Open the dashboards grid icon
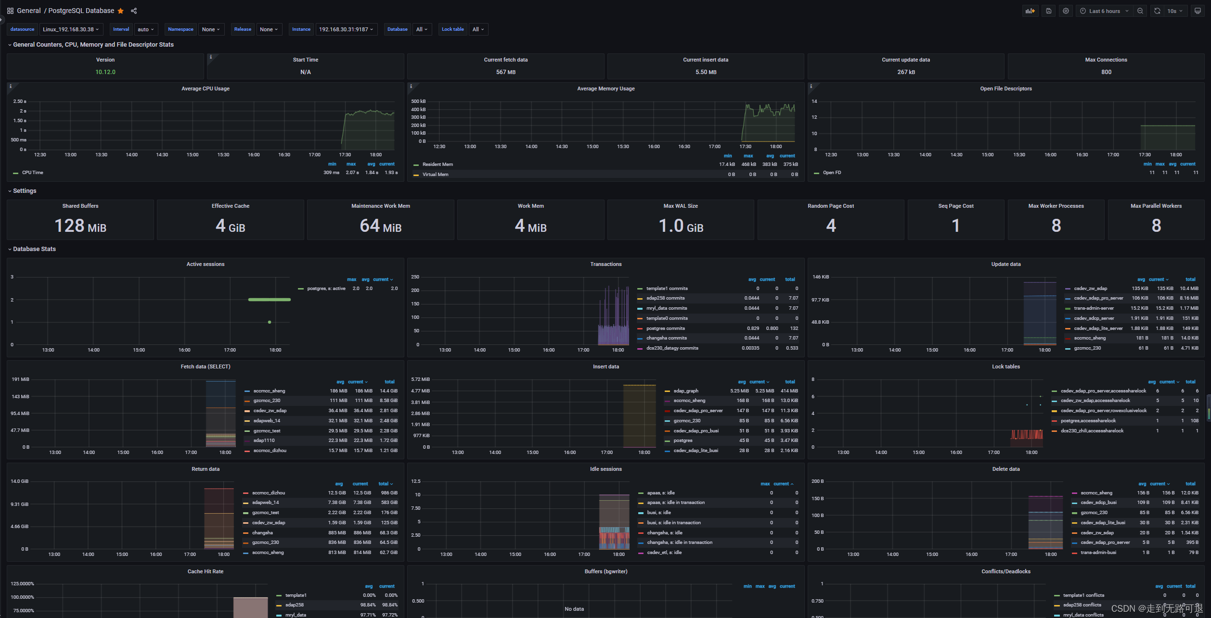Image resolution: width=1211 pixels, height=618 pixels. (x=10, y=11)
